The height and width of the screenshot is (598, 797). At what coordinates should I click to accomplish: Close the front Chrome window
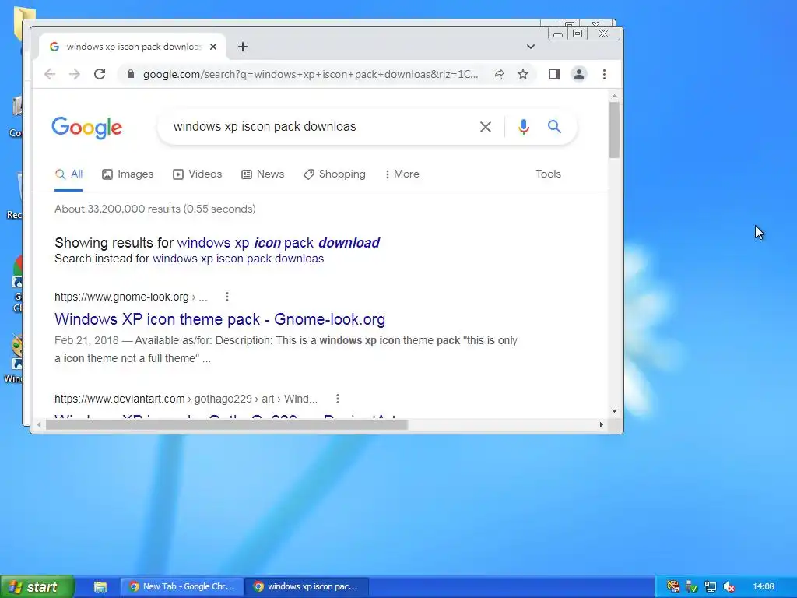(x=603, y=34)
